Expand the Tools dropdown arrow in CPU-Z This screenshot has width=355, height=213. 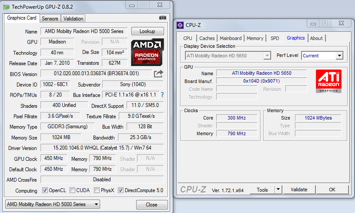pyautogui.click(x=278, y=190)
